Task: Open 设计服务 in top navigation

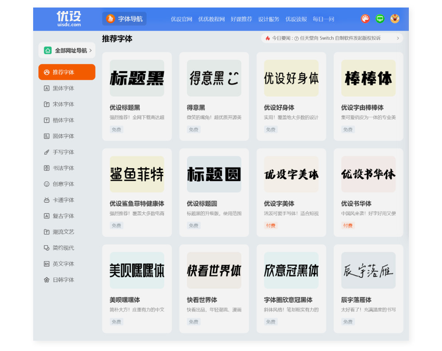Action: [x=269, y=19]
